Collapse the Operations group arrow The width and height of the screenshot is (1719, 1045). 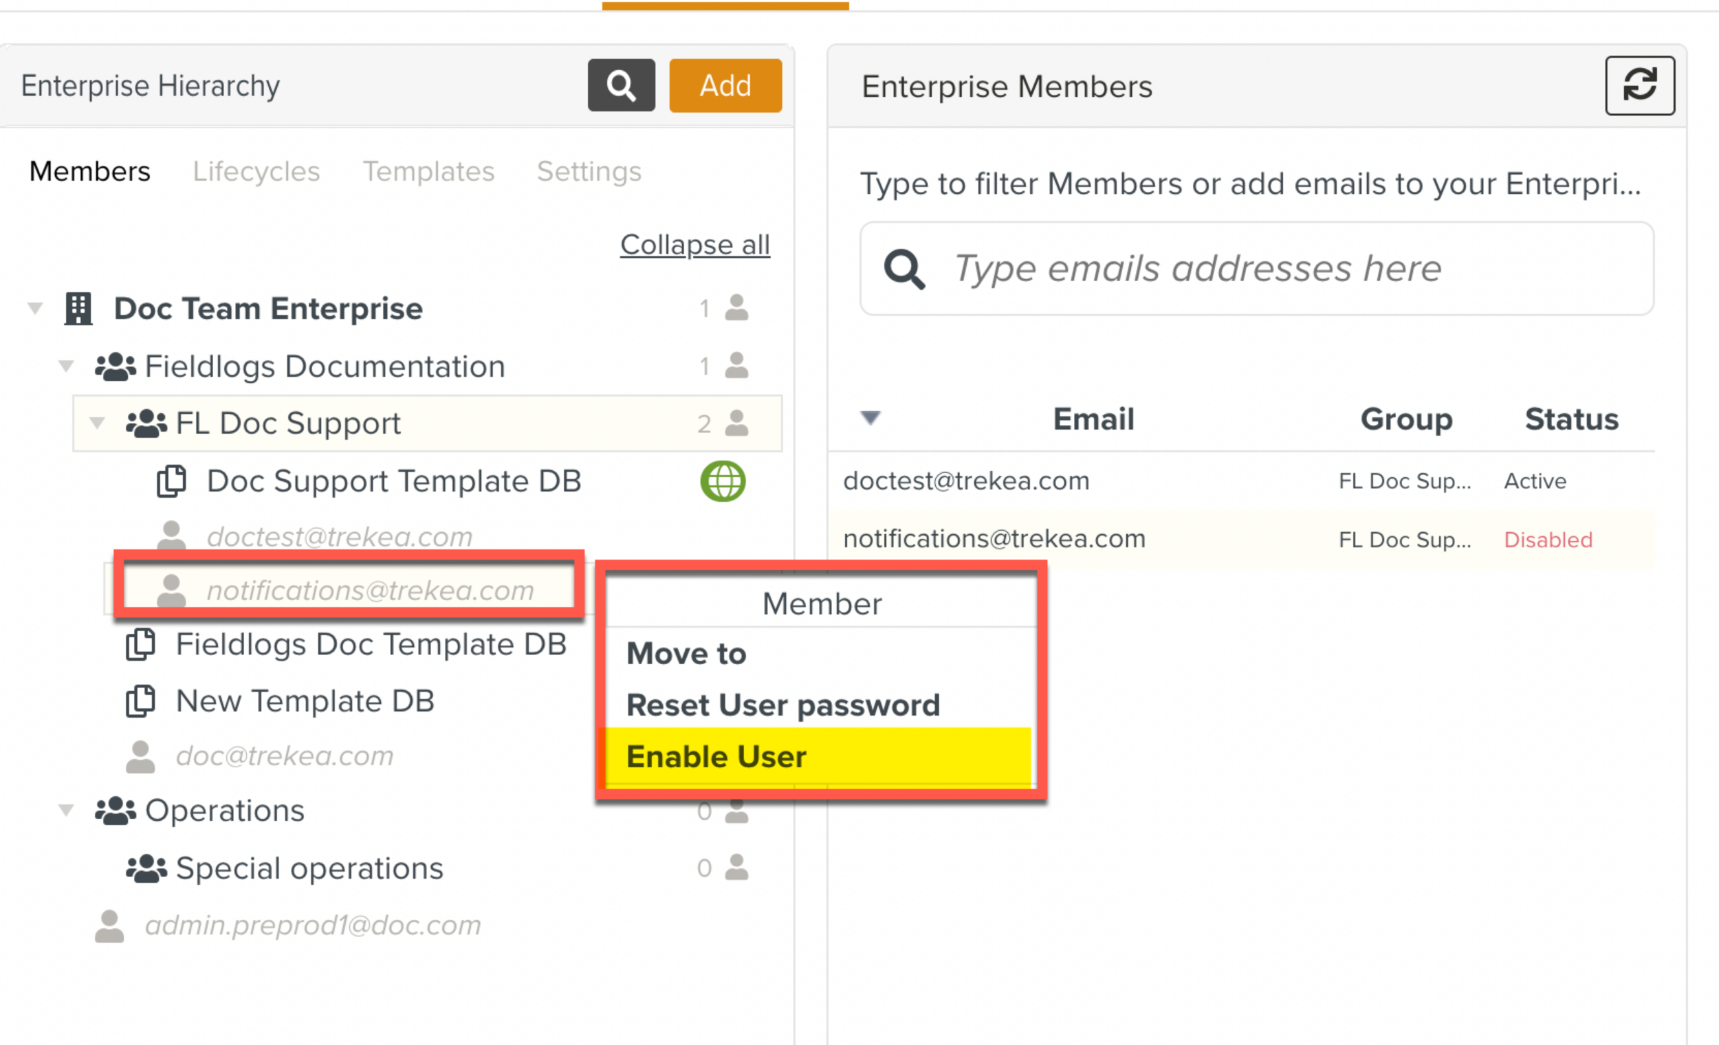click(66, 811)
